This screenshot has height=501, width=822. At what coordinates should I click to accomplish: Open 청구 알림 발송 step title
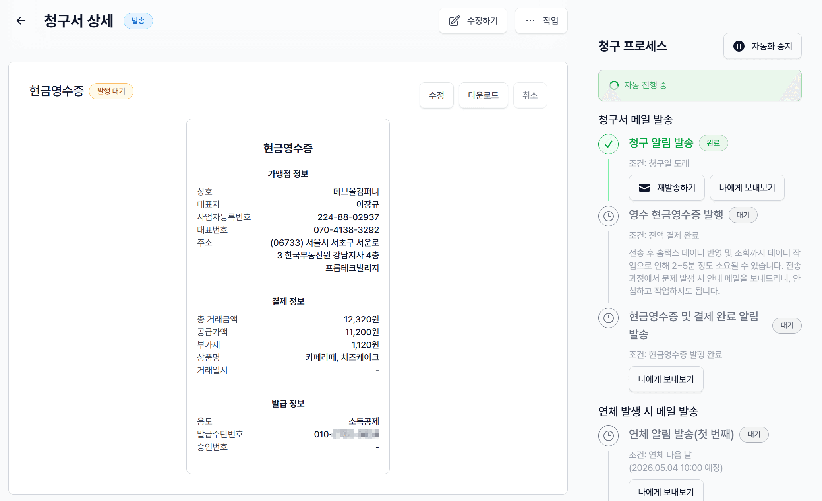661,143
